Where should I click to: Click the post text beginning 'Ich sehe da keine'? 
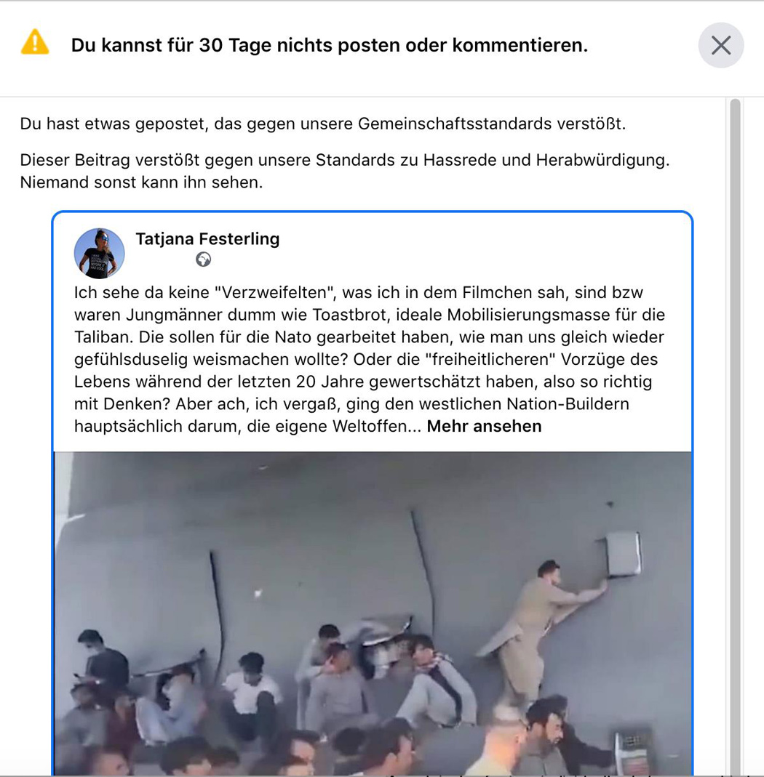370,359
